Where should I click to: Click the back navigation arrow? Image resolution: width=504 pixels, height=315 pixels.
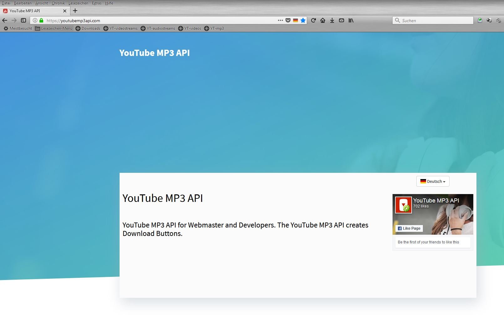point(5,20)
